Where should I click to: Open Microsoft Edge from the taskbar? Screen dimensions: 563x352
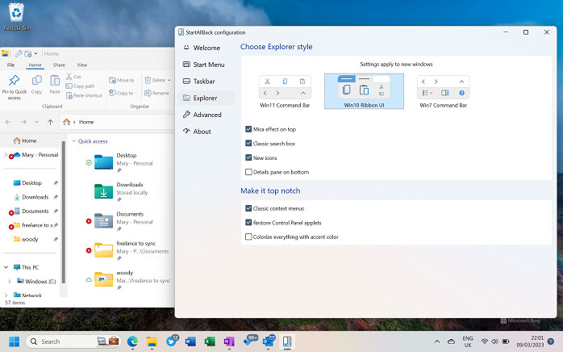(132, 341)
